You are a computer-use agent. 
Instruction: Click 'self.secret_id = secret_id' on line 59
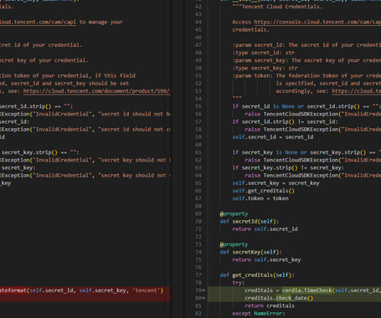pyautogui.click(x=273, y=137)
